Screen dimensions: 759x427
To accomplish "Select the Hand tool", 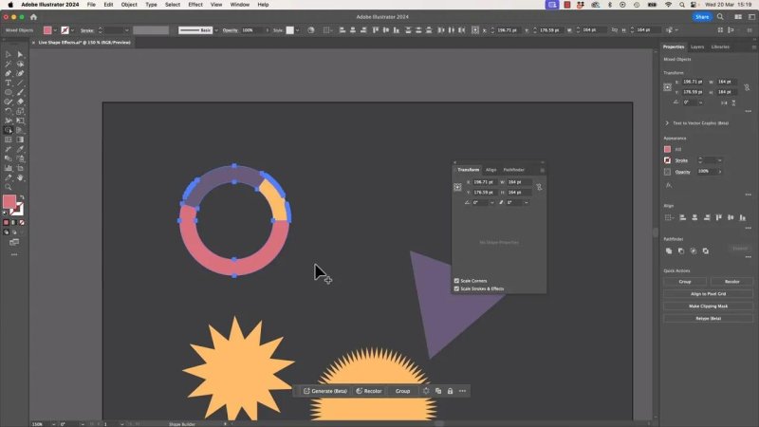I will tap(20, 177).
